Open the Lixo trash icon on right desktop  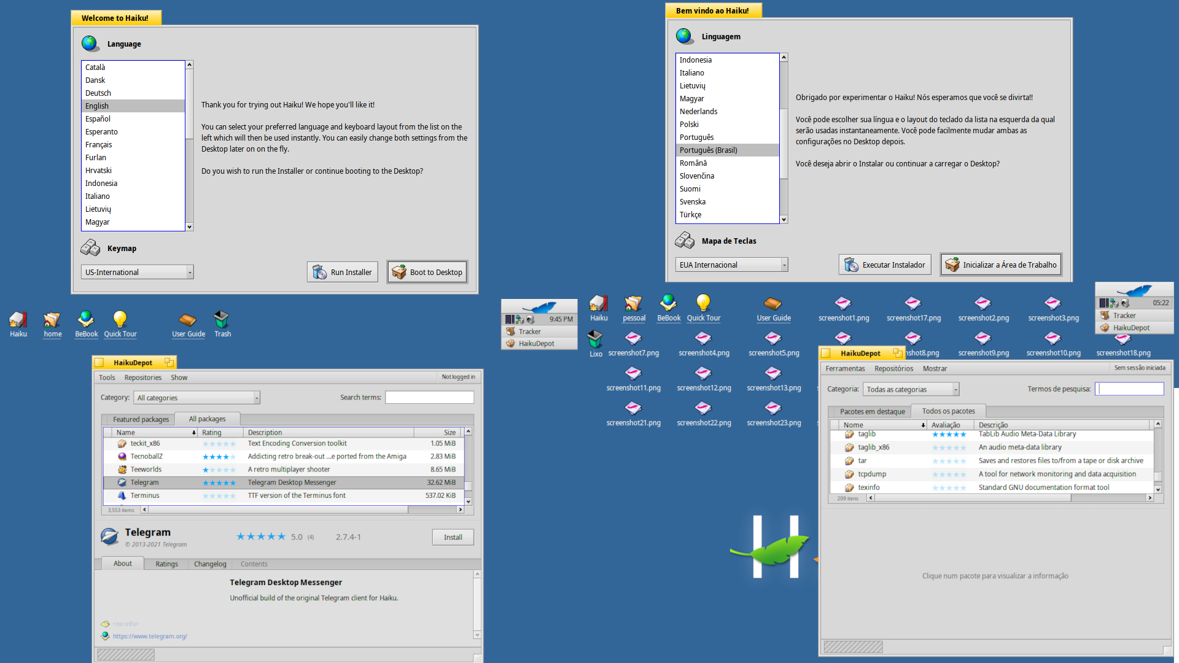click(595, 339)
